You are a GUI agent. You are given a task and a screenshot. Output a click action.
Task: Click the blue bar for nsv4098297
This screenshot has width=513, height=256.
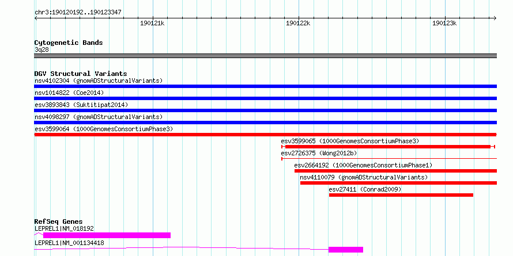265,123
